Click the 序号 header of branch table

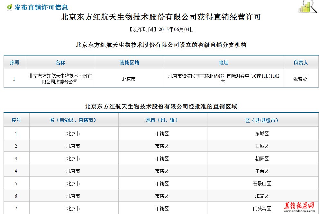click(15, 63)
